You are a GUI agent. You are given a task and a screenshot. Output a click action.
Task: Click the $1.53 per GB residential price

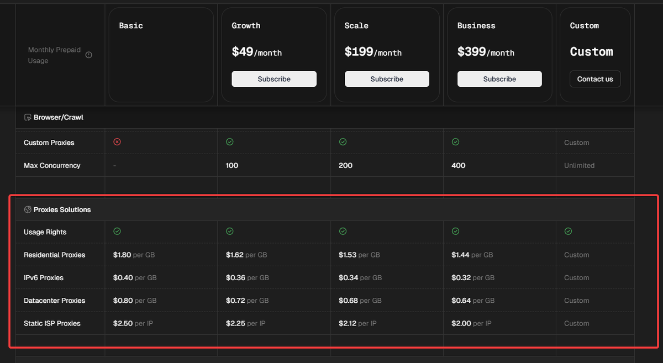(360, 255)
